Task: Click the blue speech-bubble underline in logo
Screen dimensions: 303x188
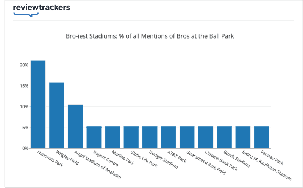Action: click(26, 15)
